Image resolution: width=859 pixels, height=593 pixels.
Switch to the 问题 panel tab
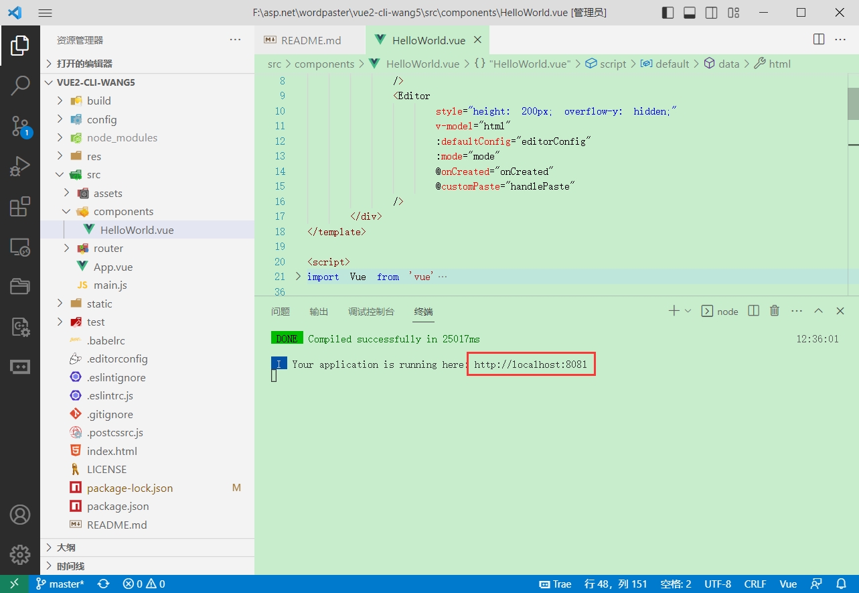coord(281,312)
